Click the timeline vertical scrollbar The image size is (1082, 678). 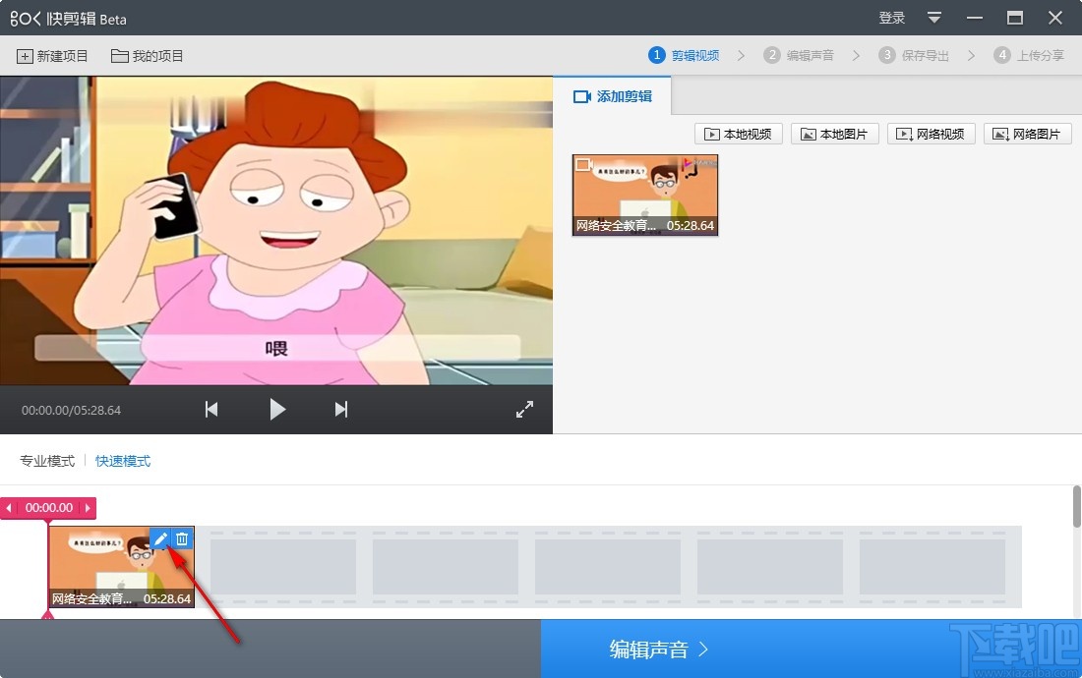pos(1076,506)
